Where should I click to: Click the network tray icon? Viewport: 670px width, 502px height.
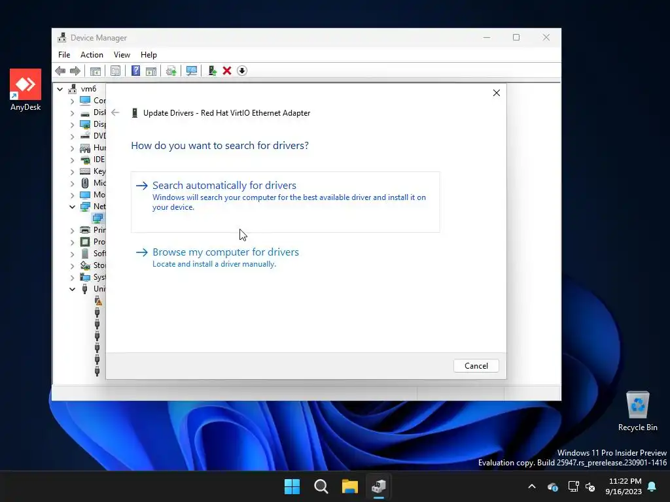click(x=573, y=486)
